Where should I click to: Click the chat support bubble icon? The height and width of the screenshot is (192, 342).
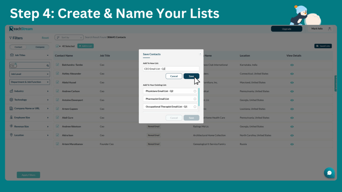coord(329,173)
